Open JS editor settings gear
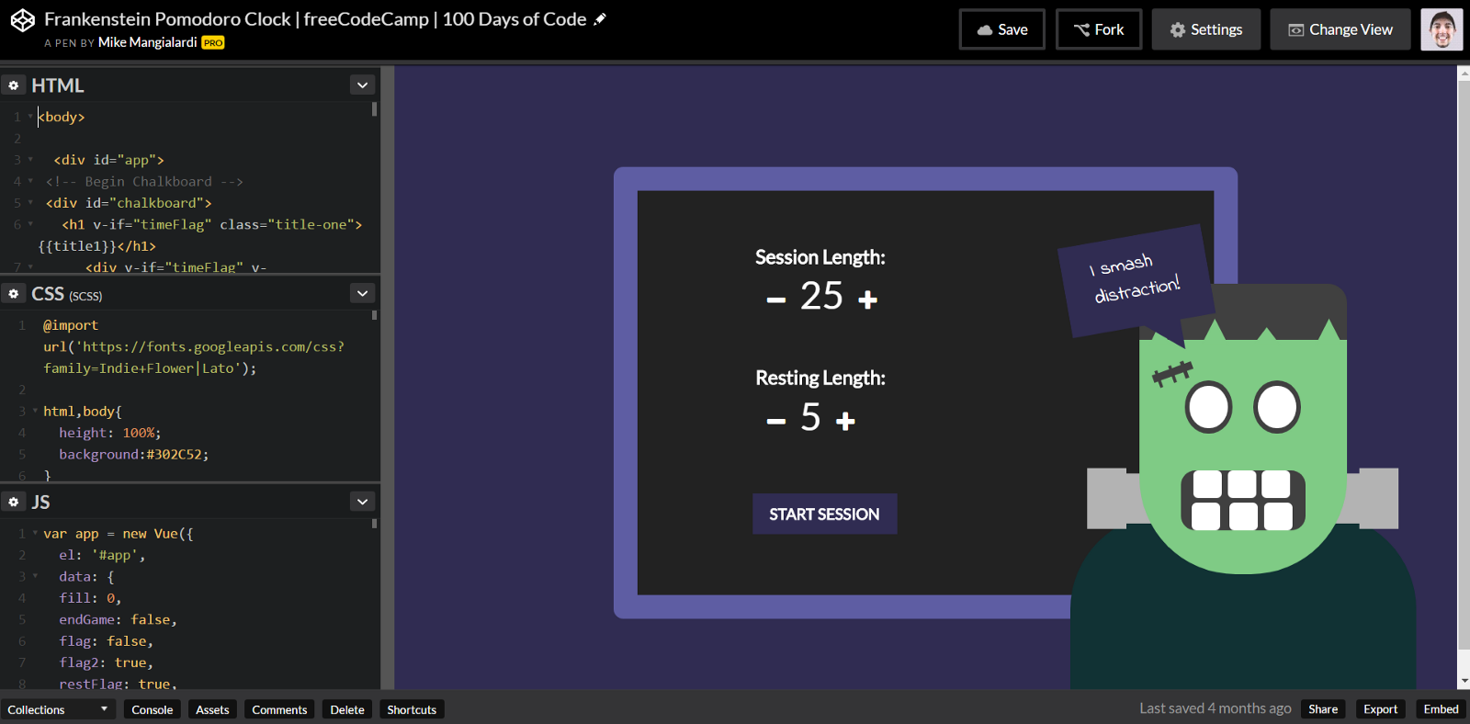 pyautogui.click(x=14, y=502)
